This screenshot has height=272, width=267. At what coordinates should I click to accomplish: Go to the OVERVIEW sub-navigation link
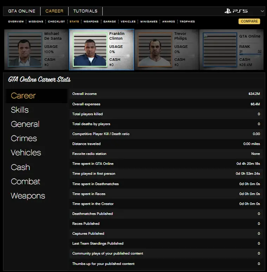click(x=16, y=21)
